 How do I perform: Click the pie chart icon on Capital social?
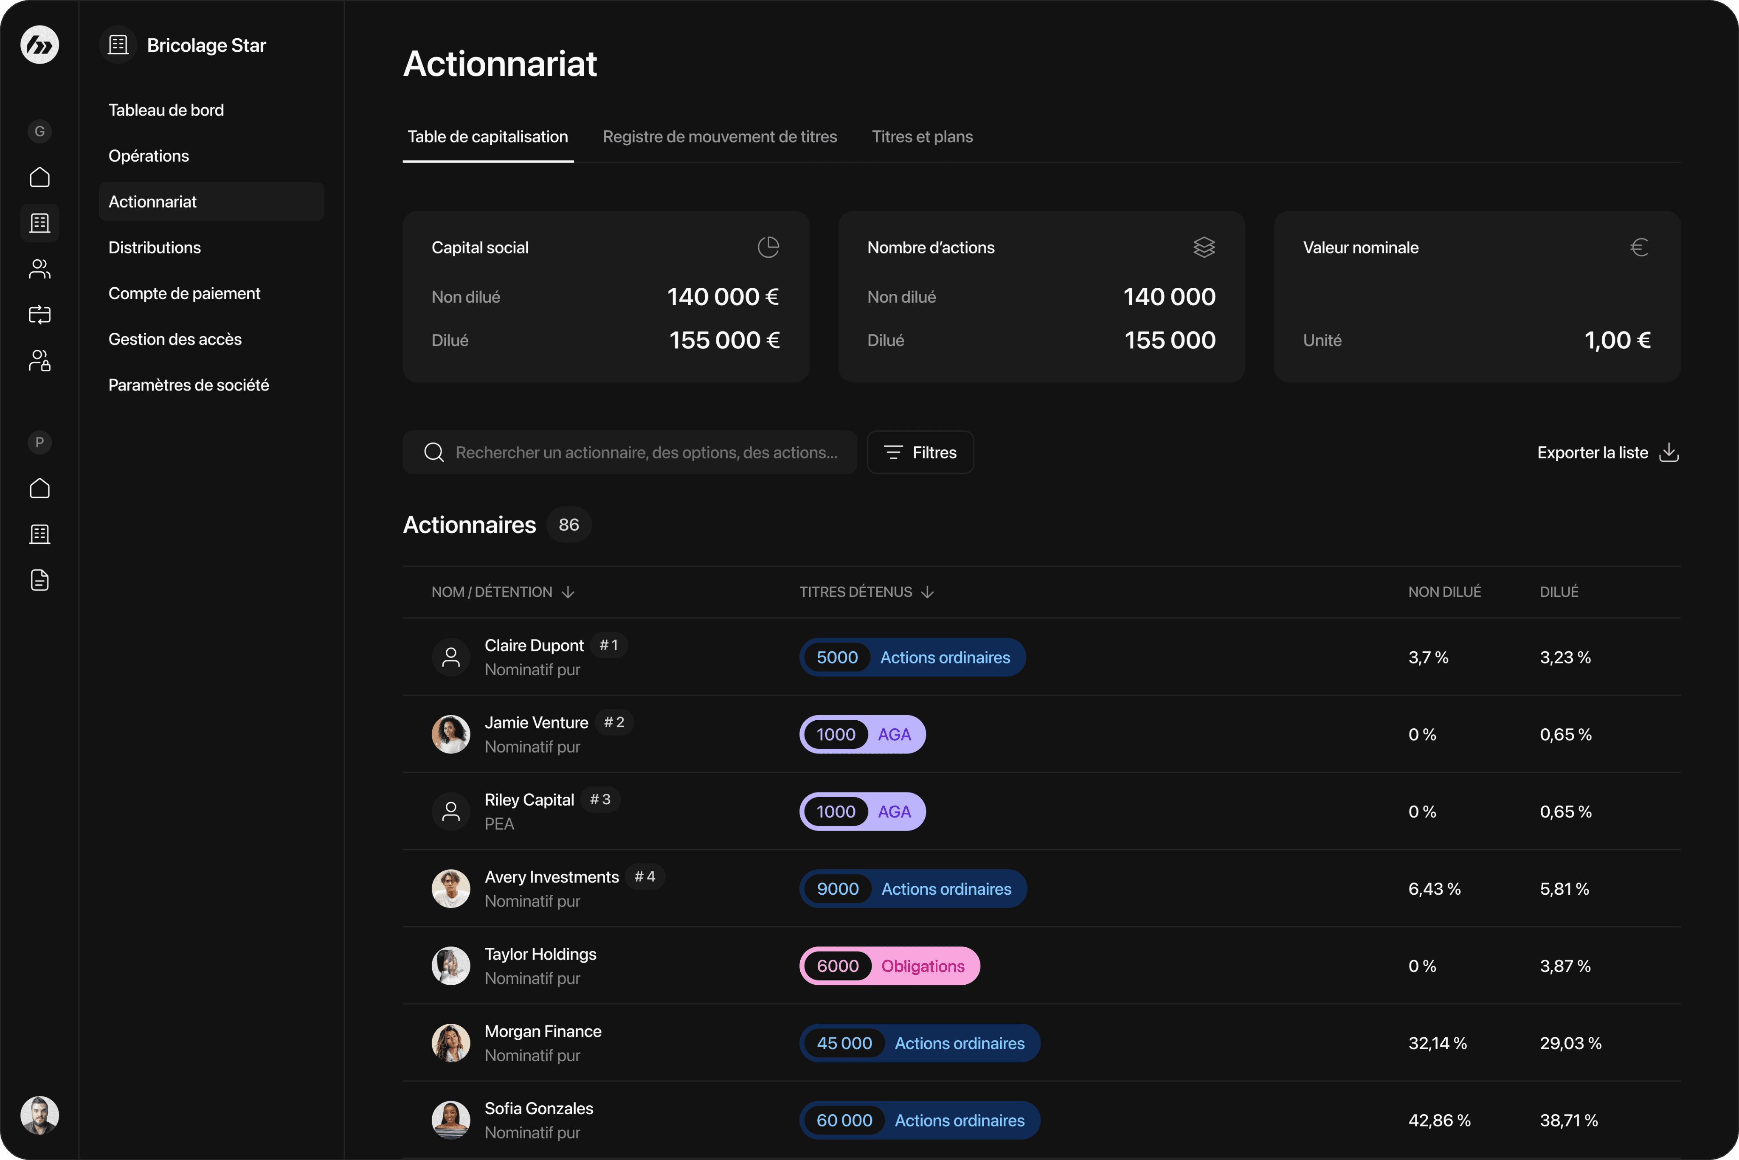[768, 247]
